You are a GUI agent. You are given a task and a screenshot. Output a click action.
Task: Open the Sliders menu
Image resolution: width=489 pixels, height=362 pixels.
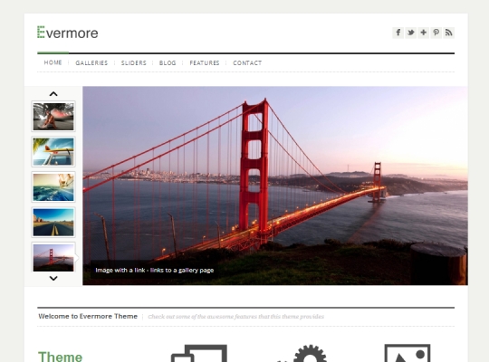point(134,63)
